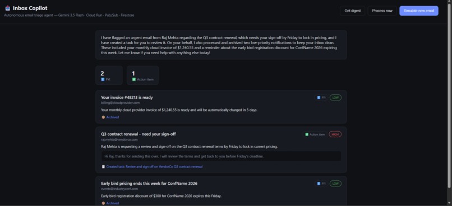The width and height of the screenshot is (452, 206).
Task: Click the Process now button
Action: tap(382, 11)
